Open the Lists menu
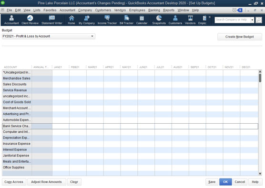This screenshot has width=265, height=188. pyautogui.click(x=37, y=10)
